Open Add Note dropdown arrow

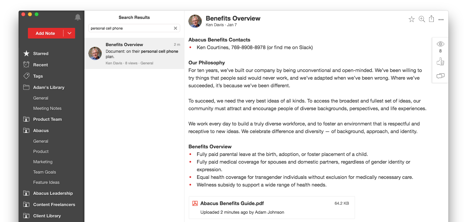coord(69,33)
